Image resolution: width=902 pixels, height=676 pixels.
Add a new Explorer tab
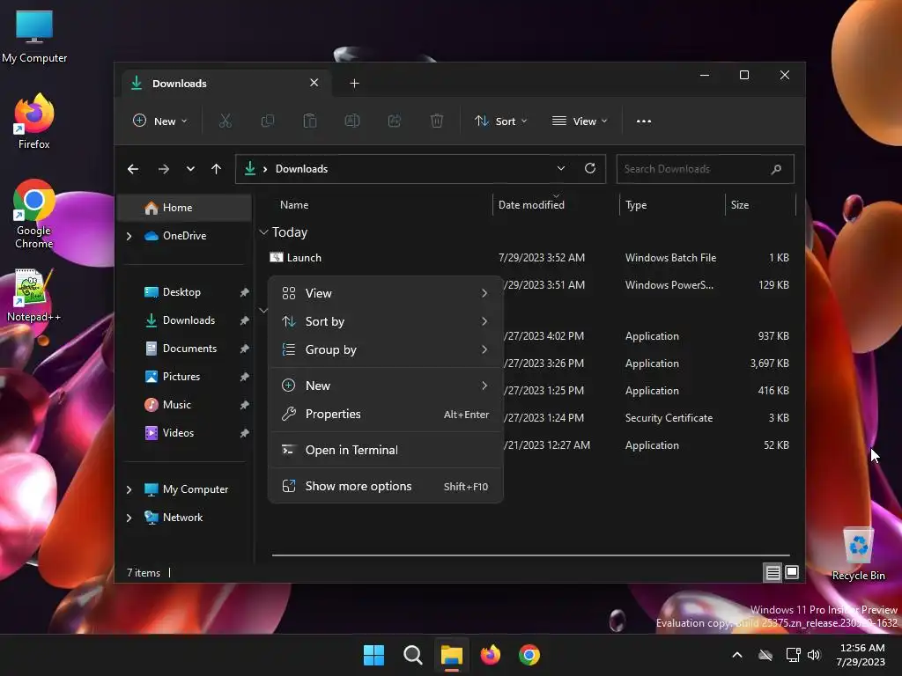coord(354,84)
